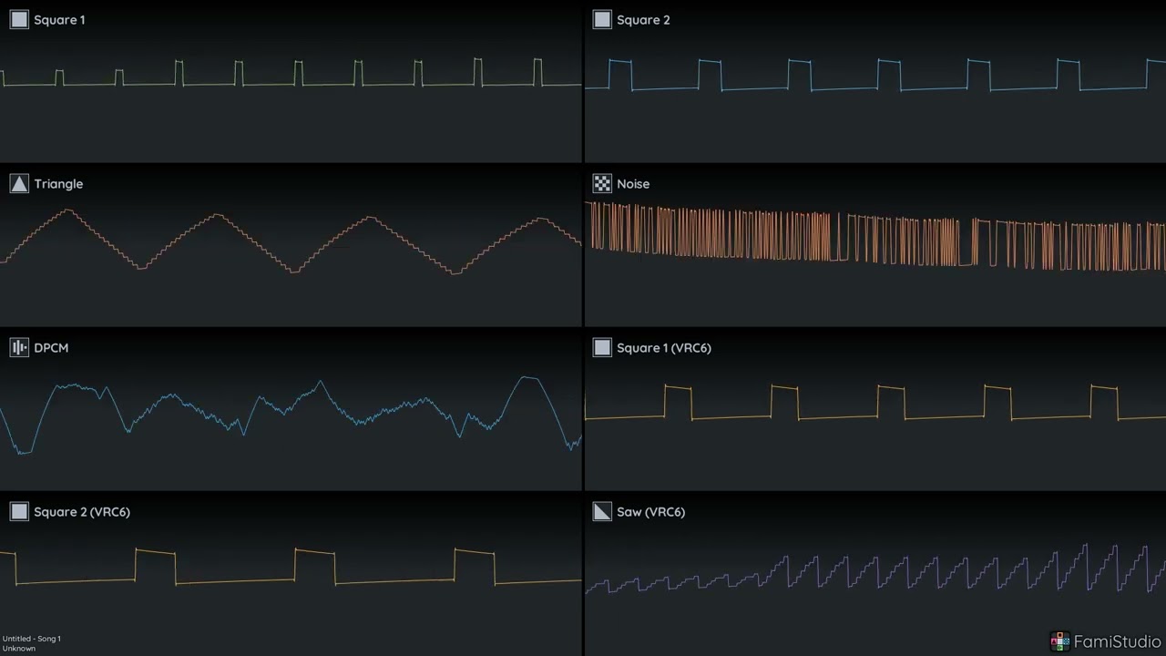Click the Square 2 channel icon

(602, 19)
